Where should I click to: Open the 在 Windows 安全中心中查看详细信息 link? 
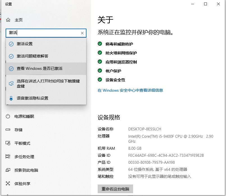click(x=130, y=90)
